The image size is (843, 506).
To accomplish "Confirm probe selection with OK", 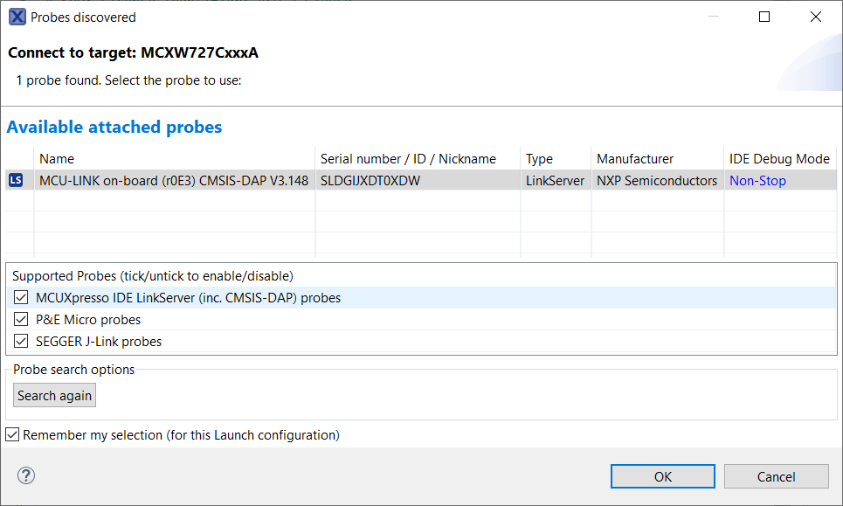I will [x=663, y=476].
